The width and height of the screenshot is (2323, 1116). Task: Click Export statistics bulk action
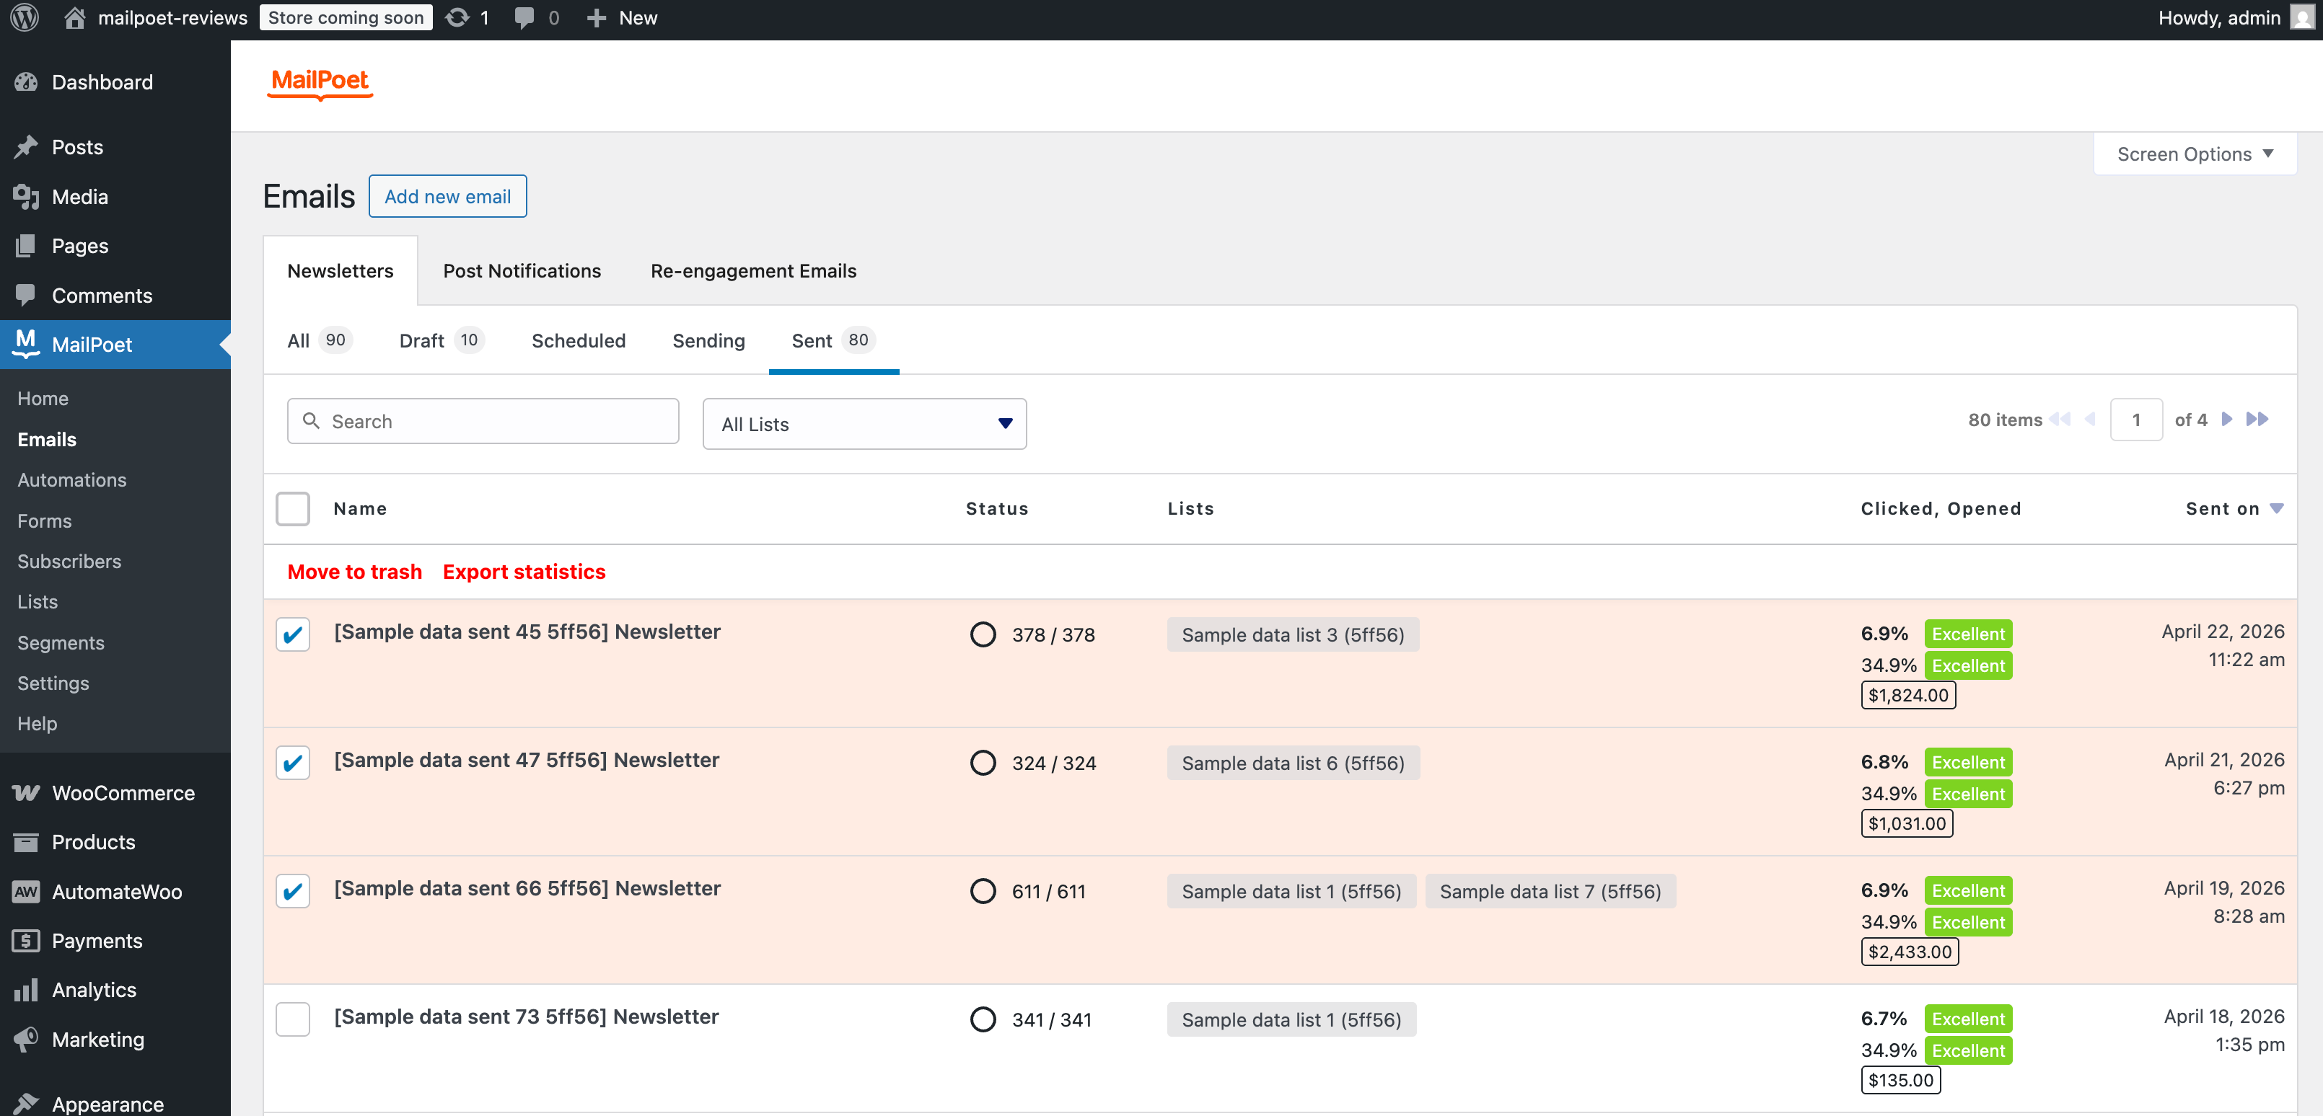click(524, 572)
